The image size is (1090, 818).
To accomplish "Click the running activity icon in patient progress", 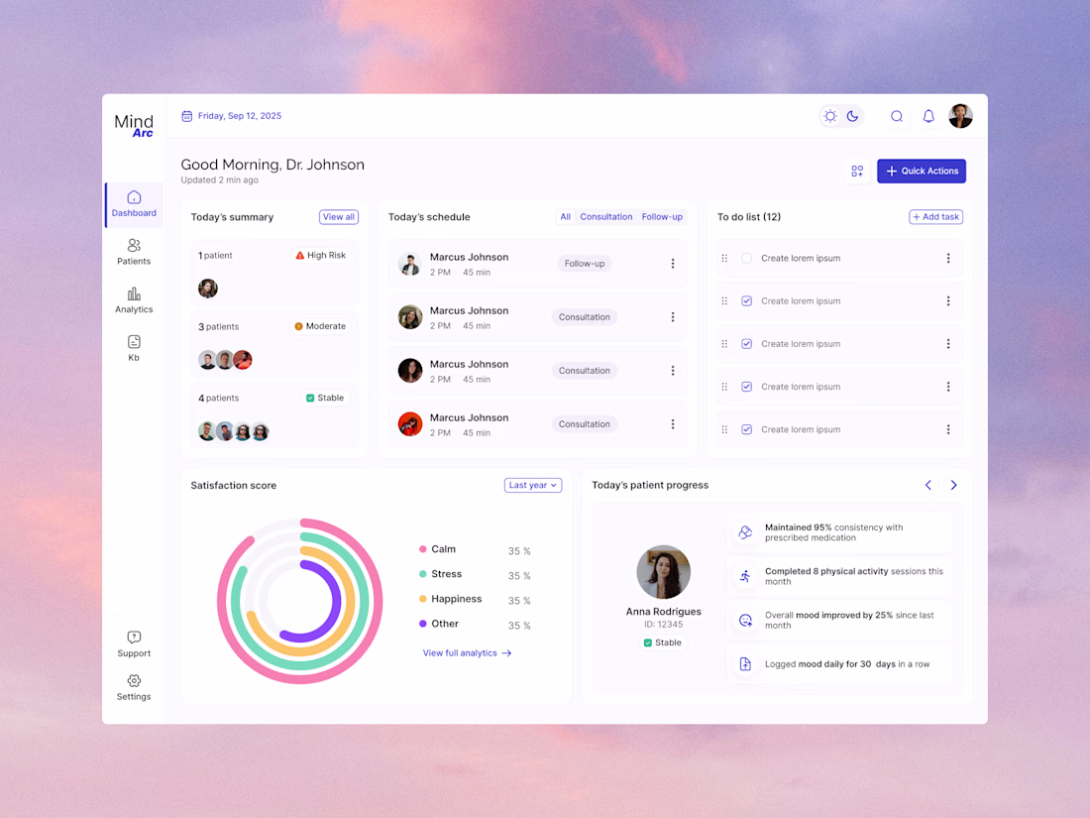I will click(745, 577).
